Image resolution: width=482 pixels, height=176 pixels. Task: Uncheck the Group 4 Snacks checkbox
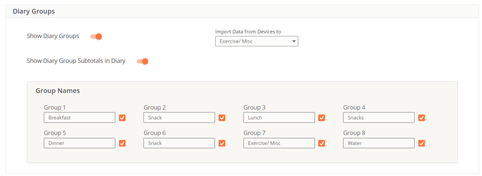point(422,118)
